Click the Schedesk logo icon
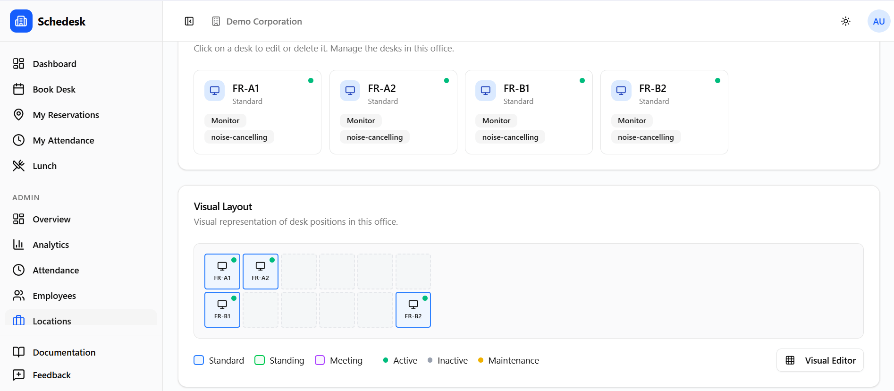The width and height of the screenshot is (894, 391). click(21, 21)
